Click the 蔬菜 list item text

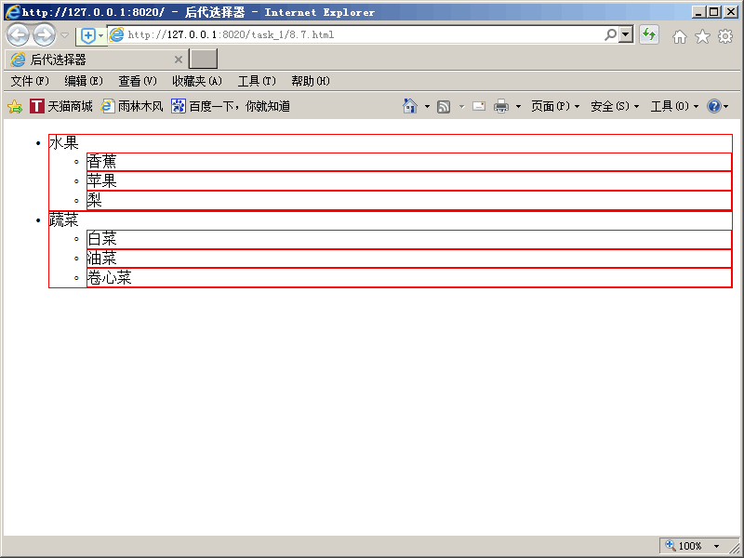coord(63,220)
